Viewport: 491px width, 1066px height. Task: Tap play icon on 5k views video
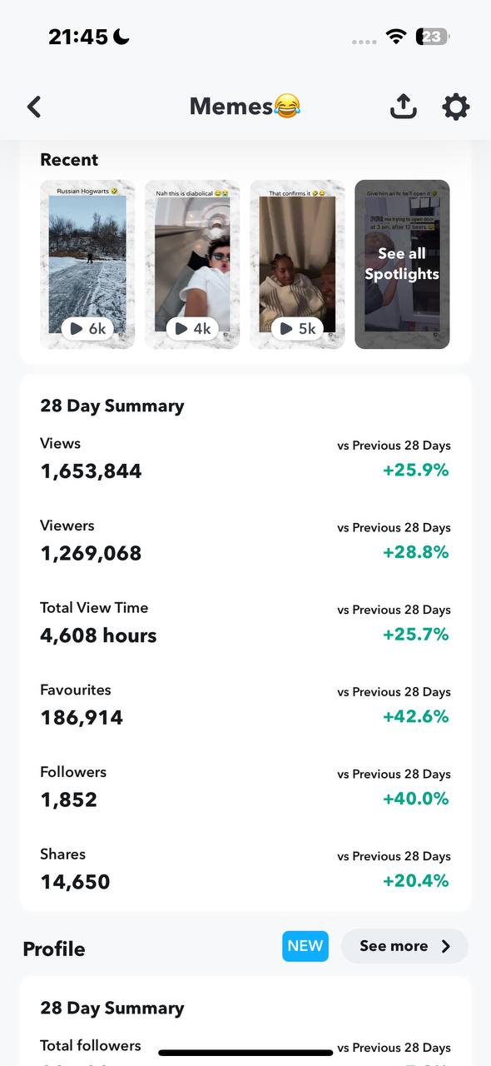click(x=286, y=329)
